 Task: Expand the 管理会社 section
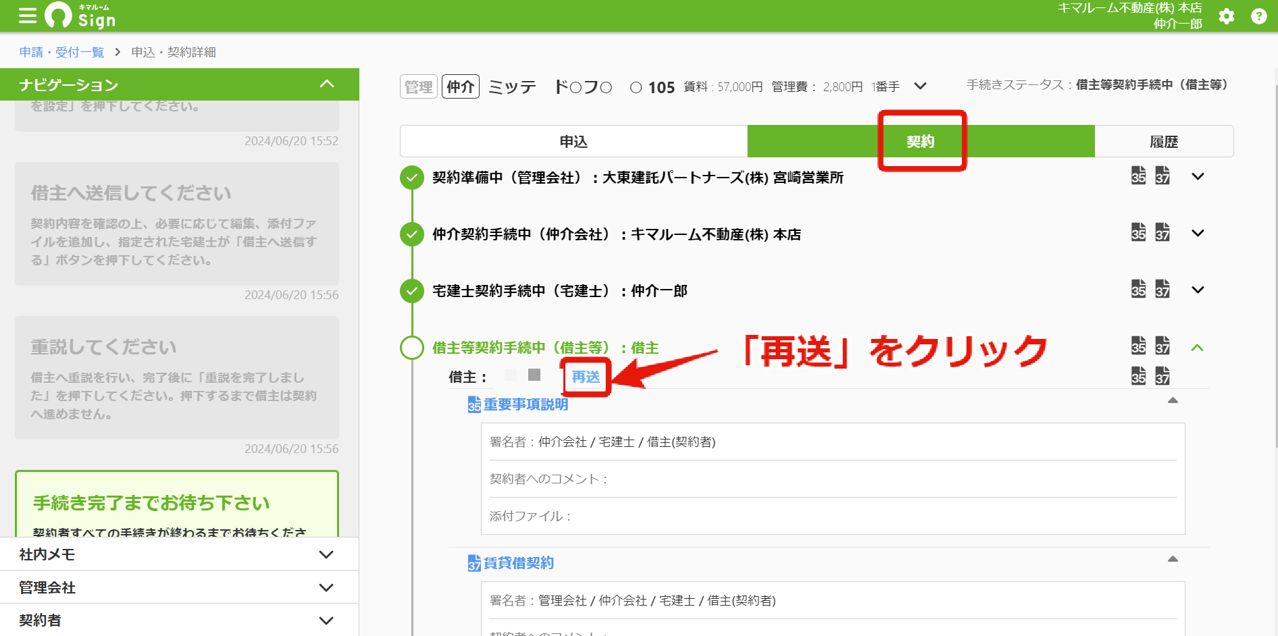tap(179, 587)
